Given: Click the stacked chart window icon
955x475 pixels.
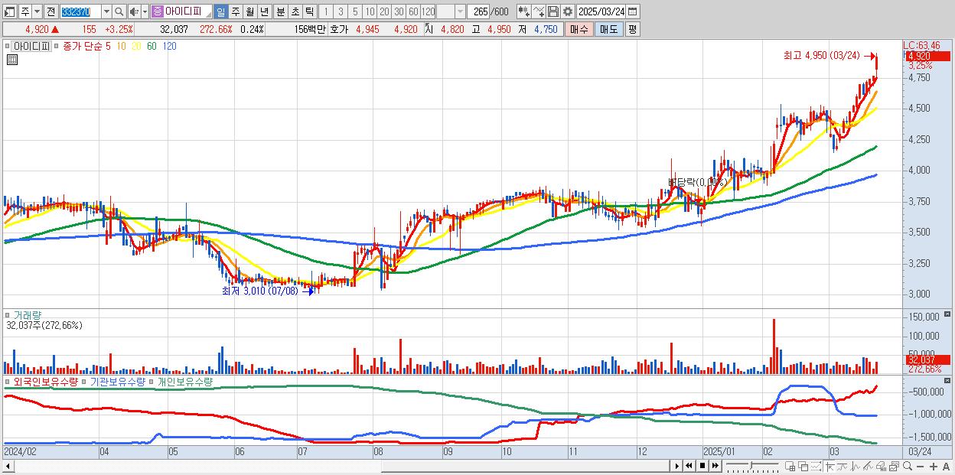Looking at the screenshot, I should [895, 467].
